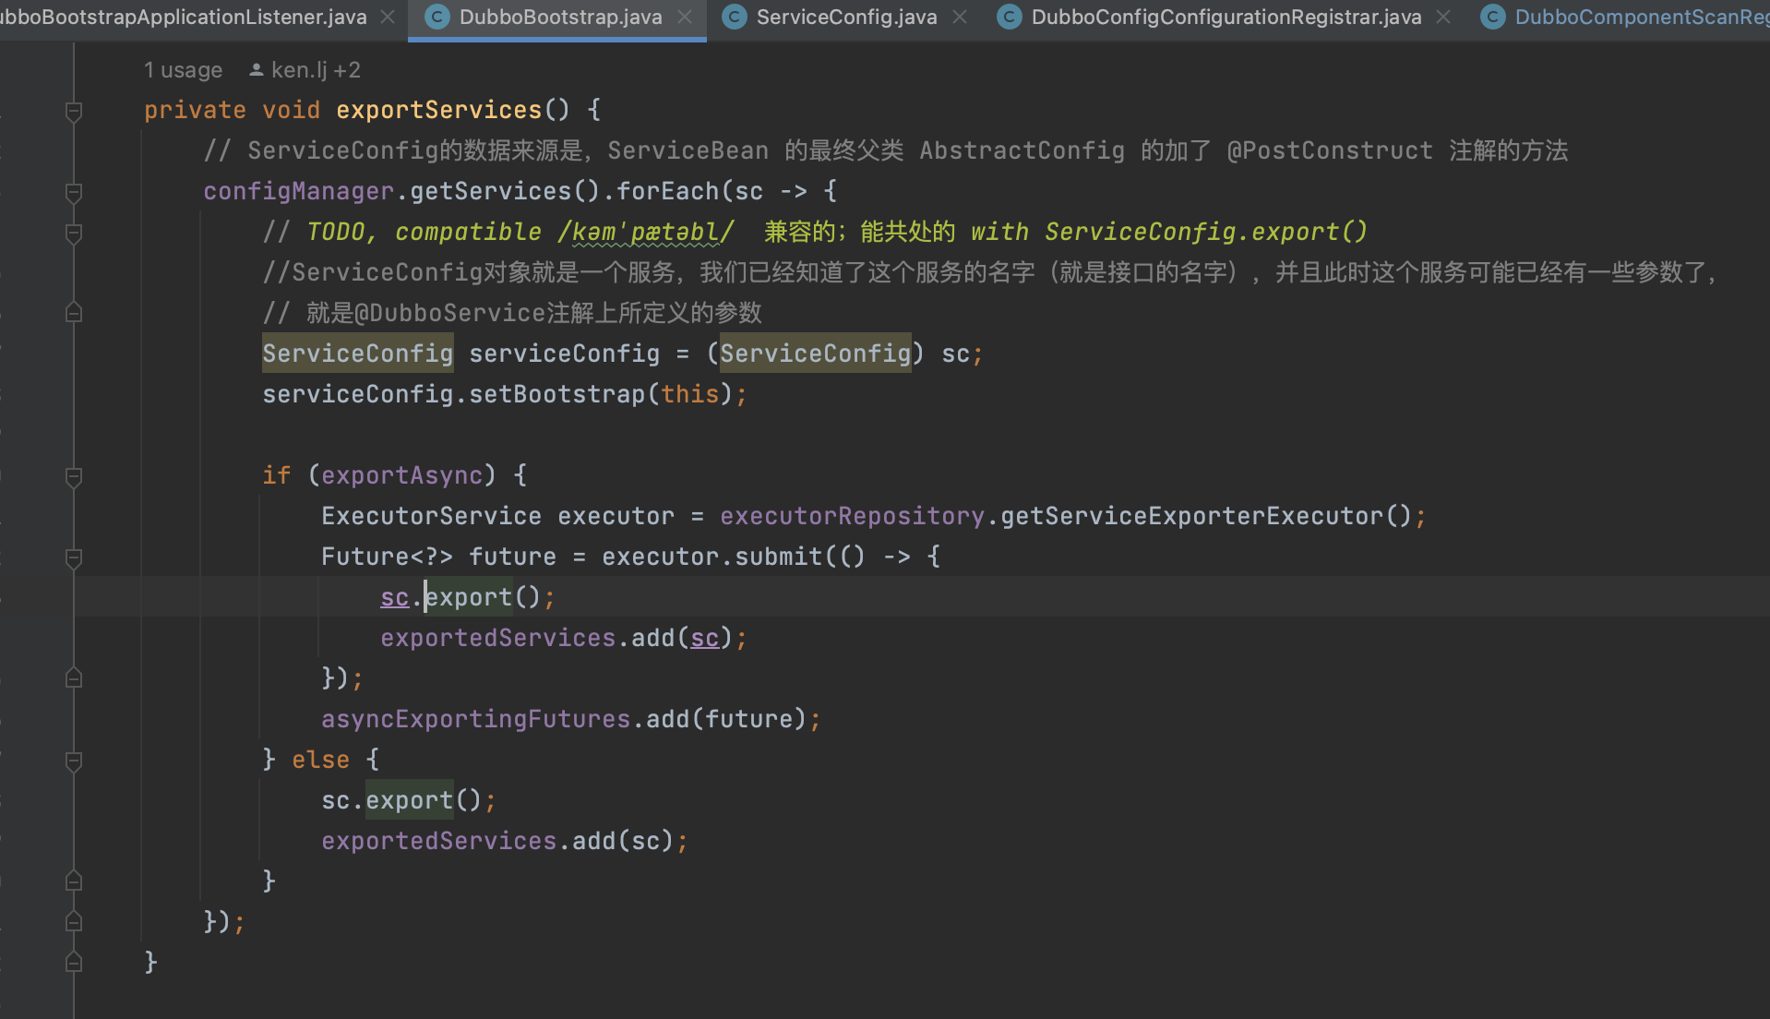Open the DubboConfigConfigurationRegistrar.java tab
This screenshot has height=1019, width=1770.
1226,18
